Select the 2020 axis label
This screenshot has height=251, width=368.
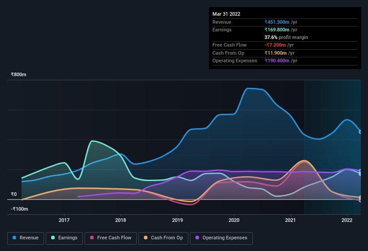click(234, 220)
